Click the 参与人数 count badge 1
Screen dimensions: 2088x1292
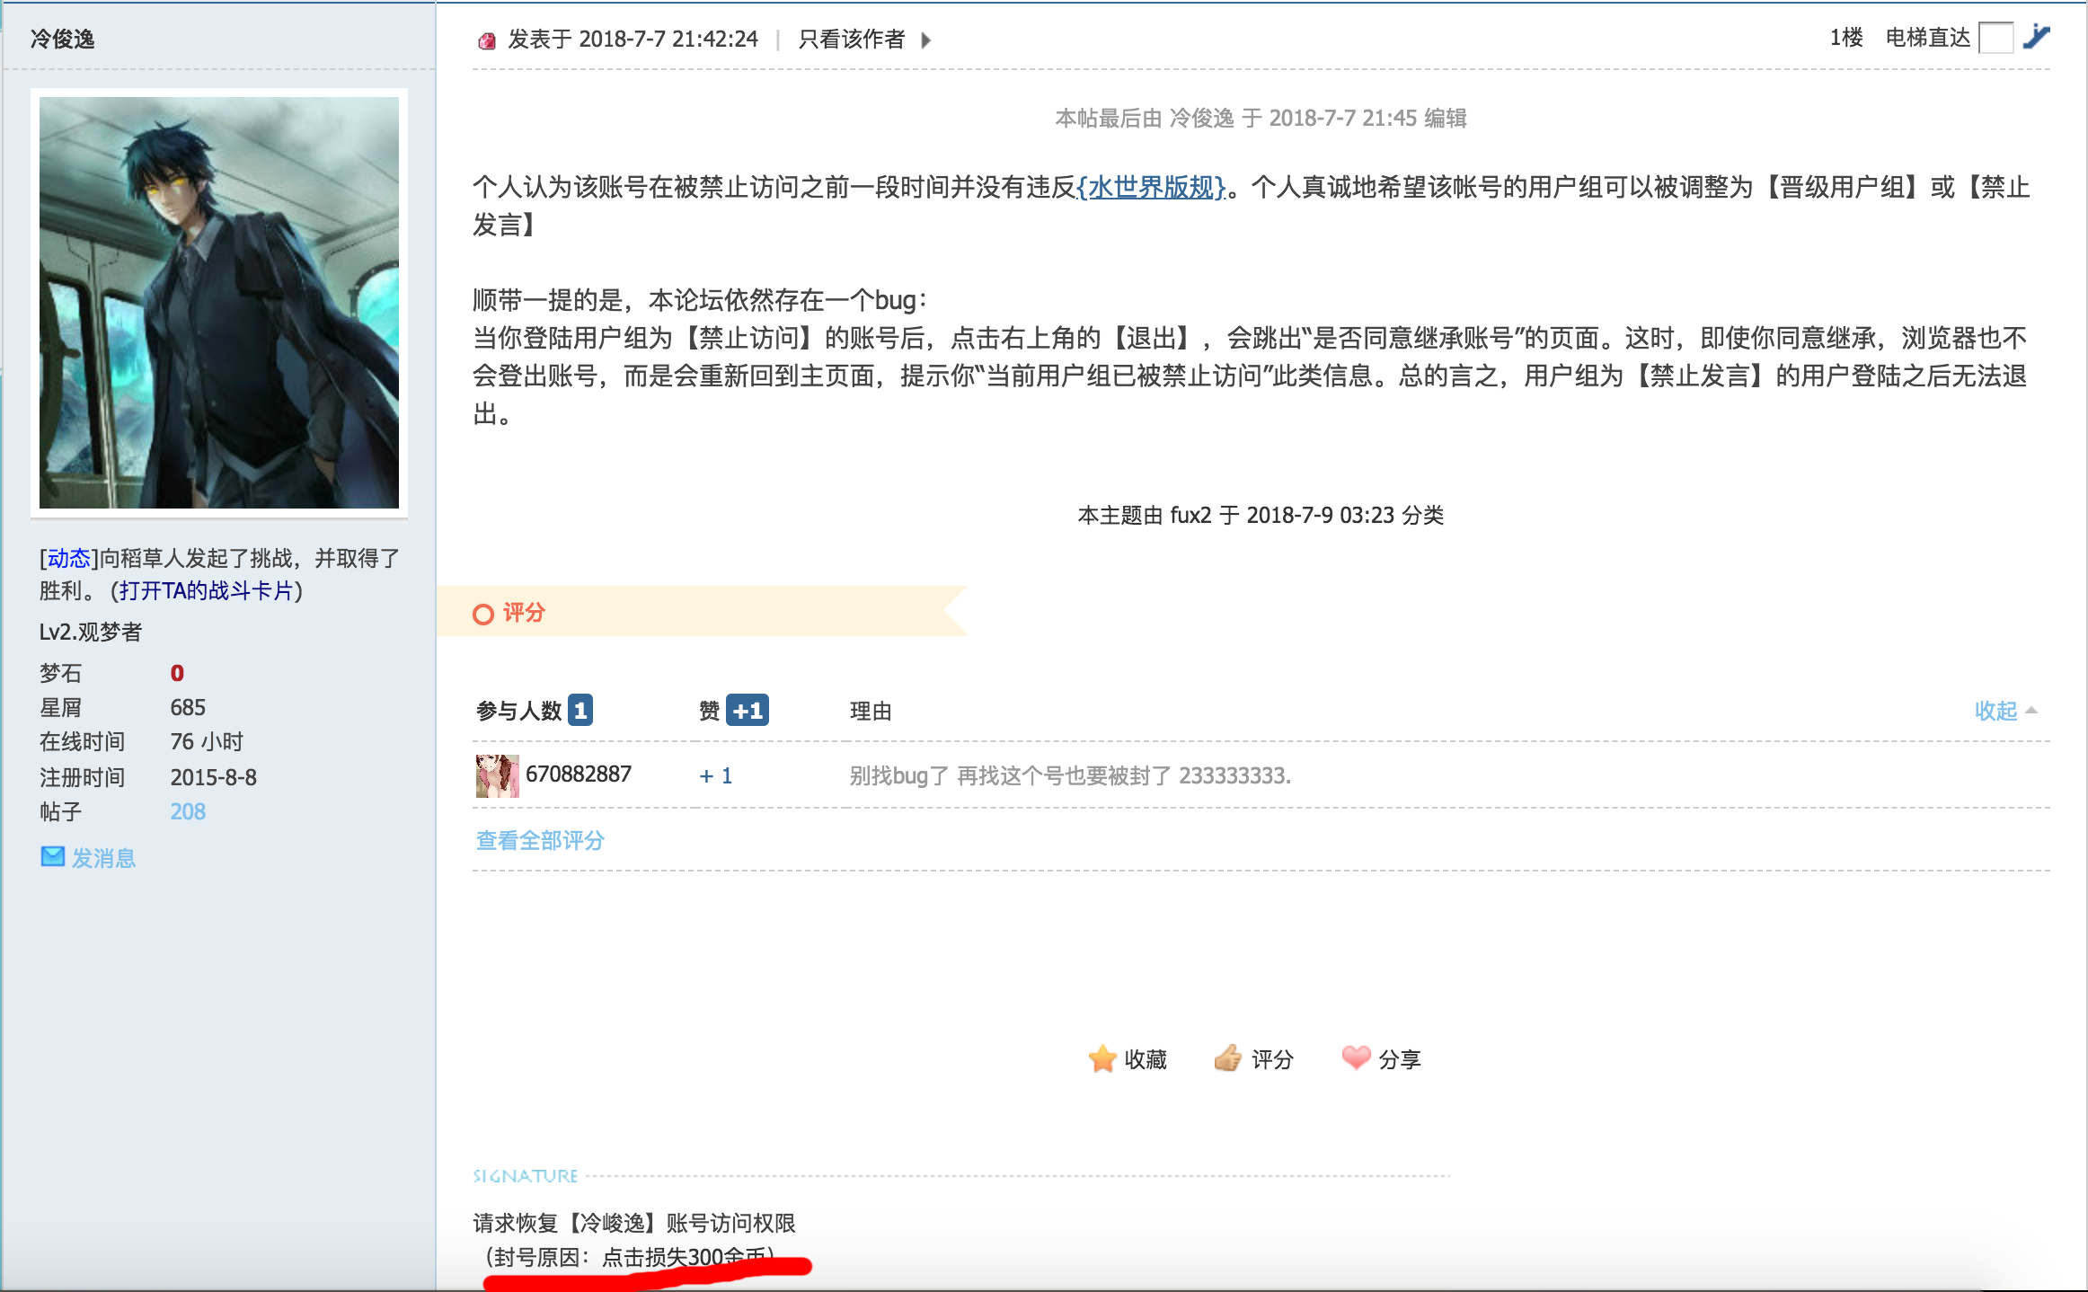[x=580, y=711]
